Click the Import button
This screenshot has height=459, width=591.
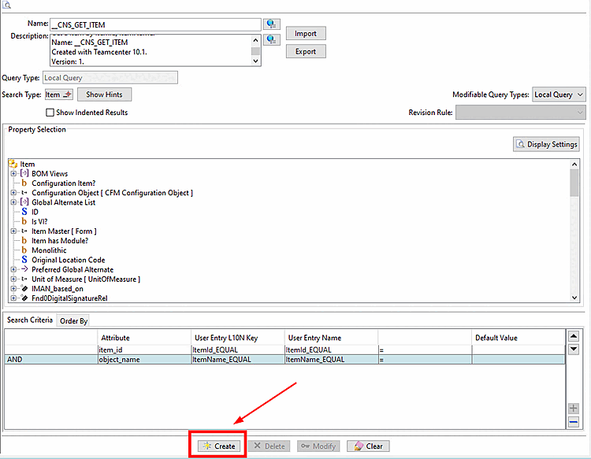click(x=306, y=34)
